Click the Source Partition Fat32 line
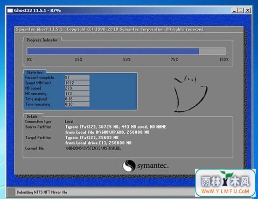The width and height of the screenshot is (258, 199). click(x=116, y=127)
